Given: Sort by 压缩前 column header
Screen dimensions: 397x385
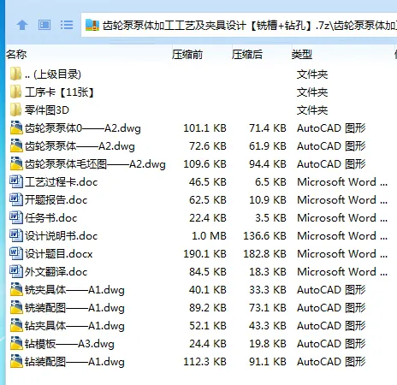Looking at the screenshot, I should 187,54.
